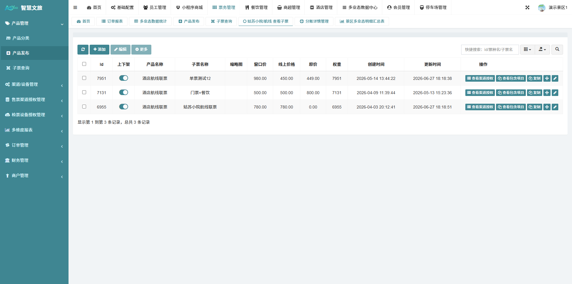This screenshot has height=284, width=572.
Task: Open 产品发布 in sidebar
Action: 34,53
